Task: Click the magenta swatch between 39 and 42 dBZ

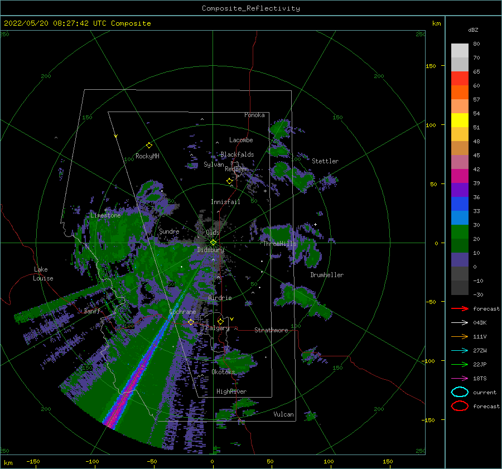Action: [x=460, y=176]
